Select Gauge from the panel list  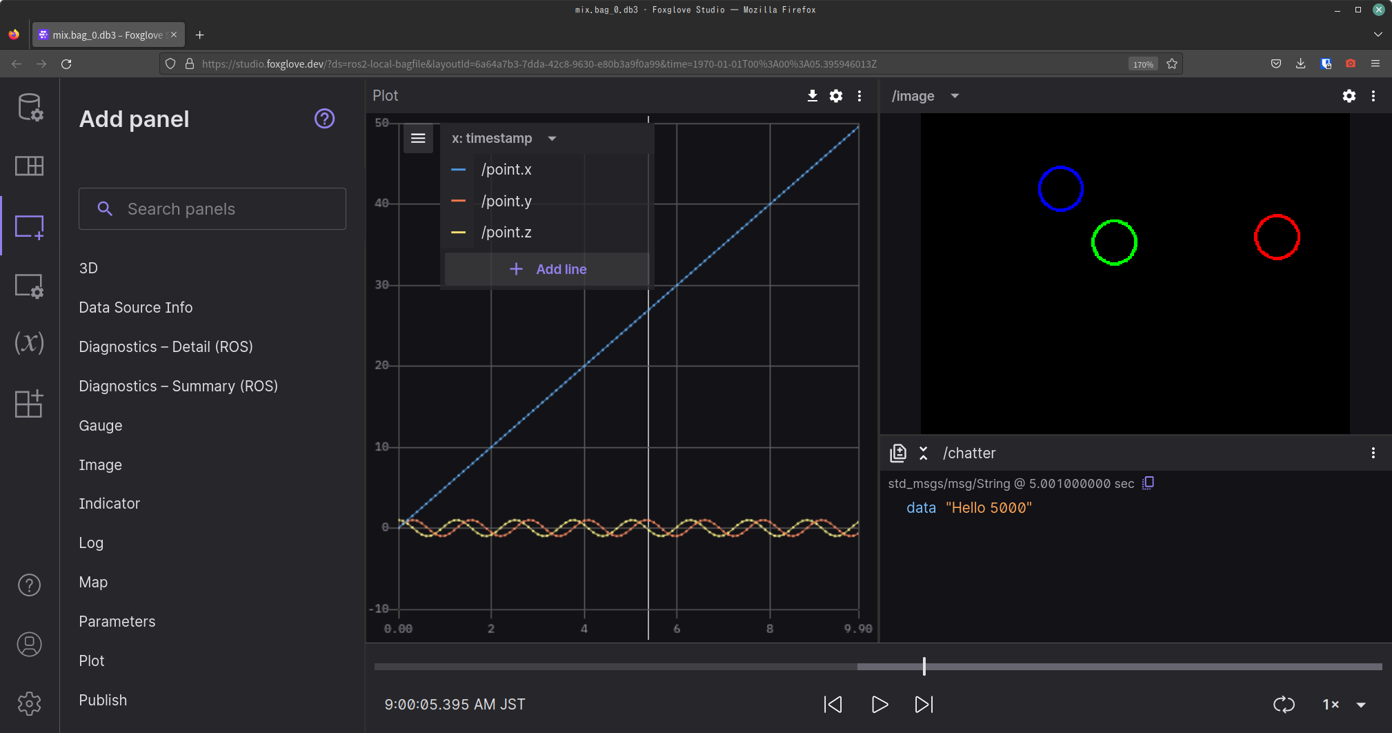click(101, 425)
